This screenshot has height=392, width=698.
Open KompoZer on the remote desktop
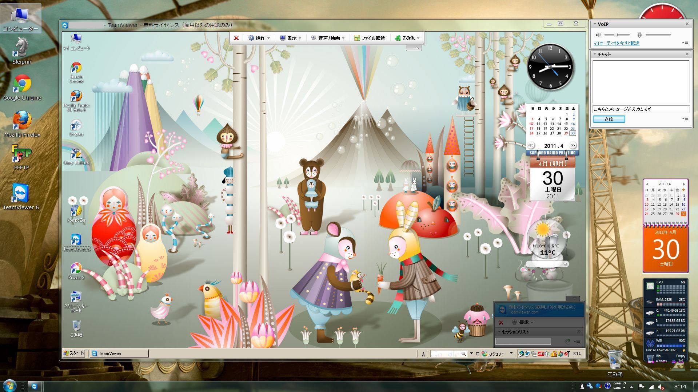tap(76, 214)
